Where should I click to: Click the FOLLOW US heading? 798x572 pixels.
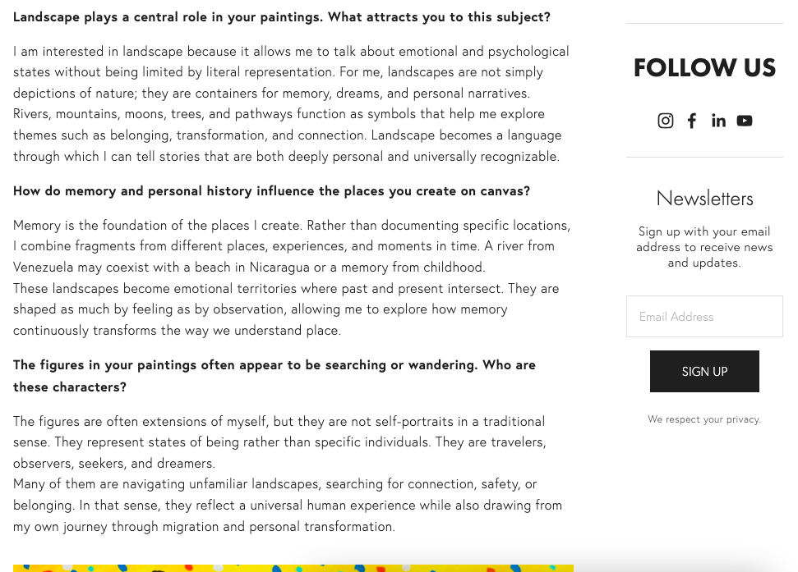(704, 68)
